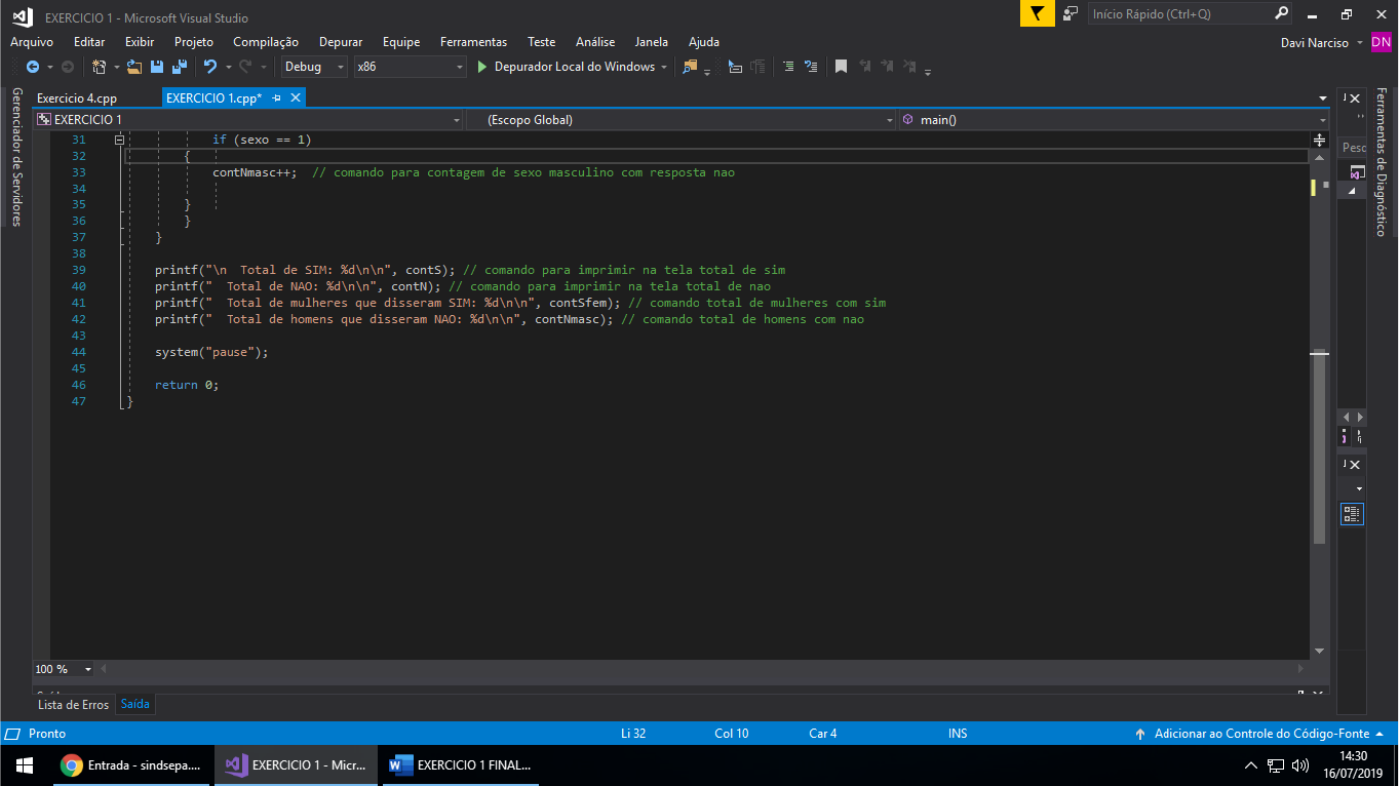Collapse the code block at line 31
Image resolution: width=1399 pixels, height=786 pixels.
point(119,140)
